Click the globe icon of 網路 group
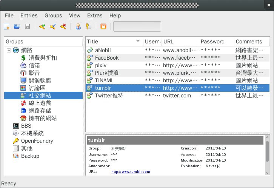 click(x=16, y=50)
